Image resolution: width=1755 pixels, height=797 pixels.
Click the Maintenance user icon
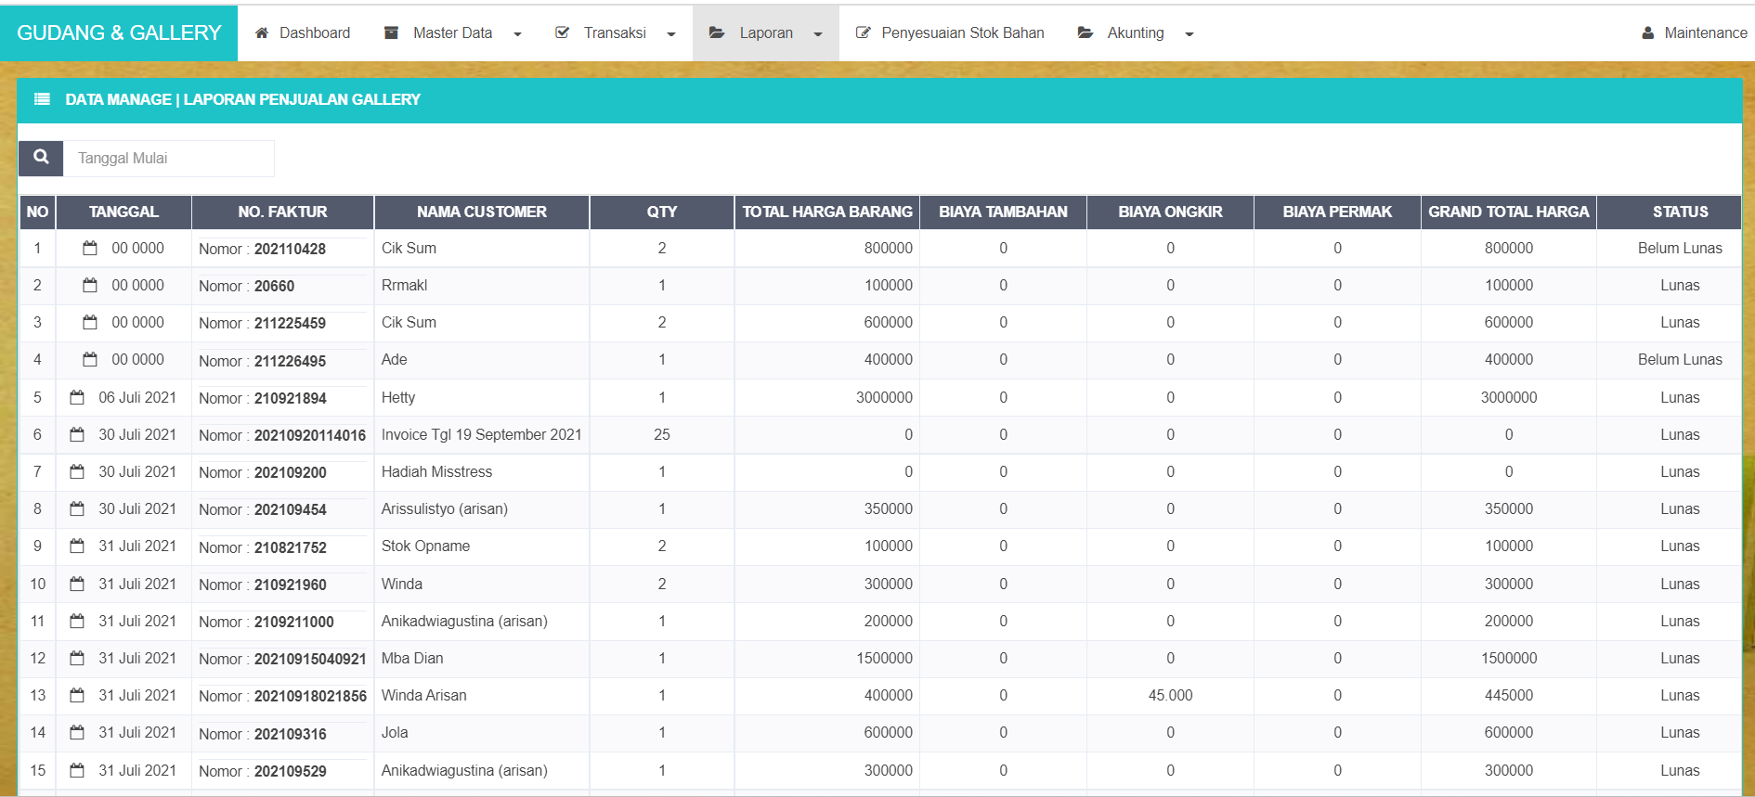[x=1647, y=33]
